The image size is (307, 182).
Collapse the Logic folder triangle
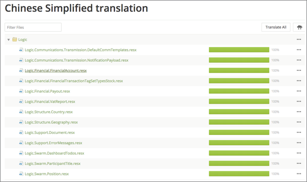[x=9, y=39]
